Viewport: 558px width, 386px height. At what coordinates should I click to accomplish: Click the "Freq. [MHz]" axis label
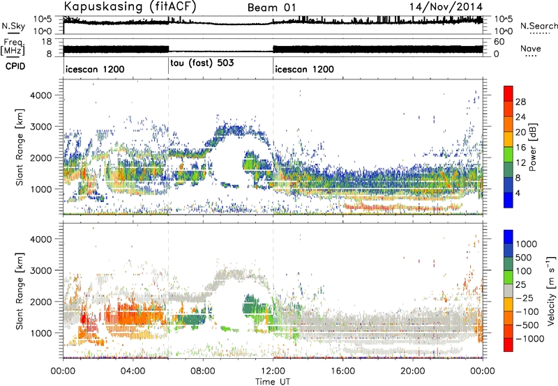click(x=13, y=47)
